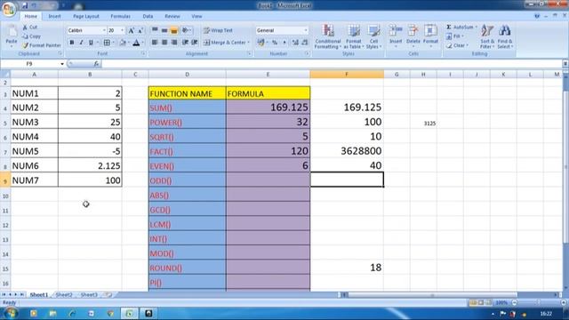Click the zoom slider in status bar
569x320 pixels.
tap(538, 302)
